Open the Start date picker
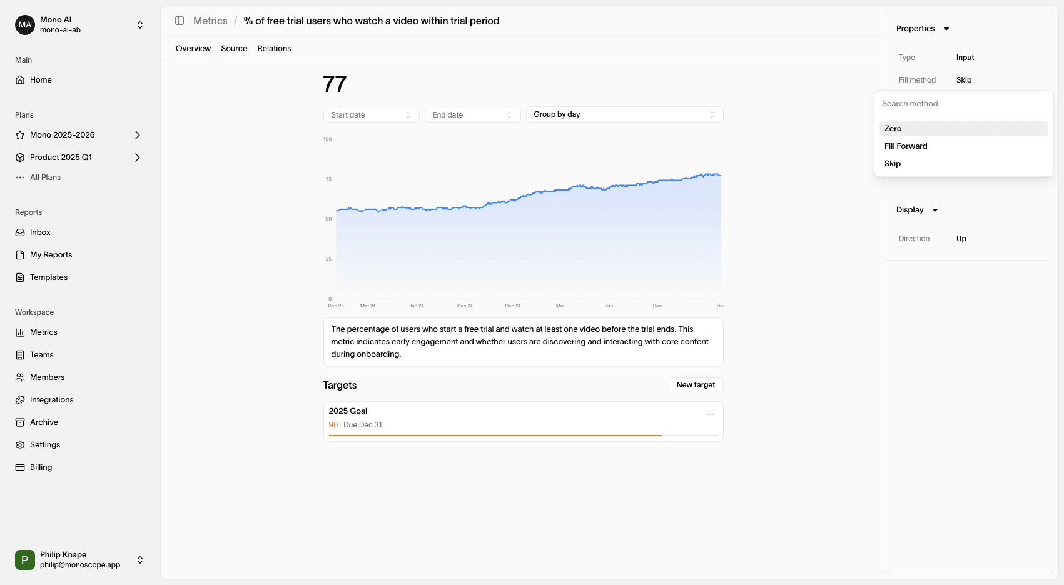The height and width of the screenshot is (585, 1064). [x=370, y=115]
